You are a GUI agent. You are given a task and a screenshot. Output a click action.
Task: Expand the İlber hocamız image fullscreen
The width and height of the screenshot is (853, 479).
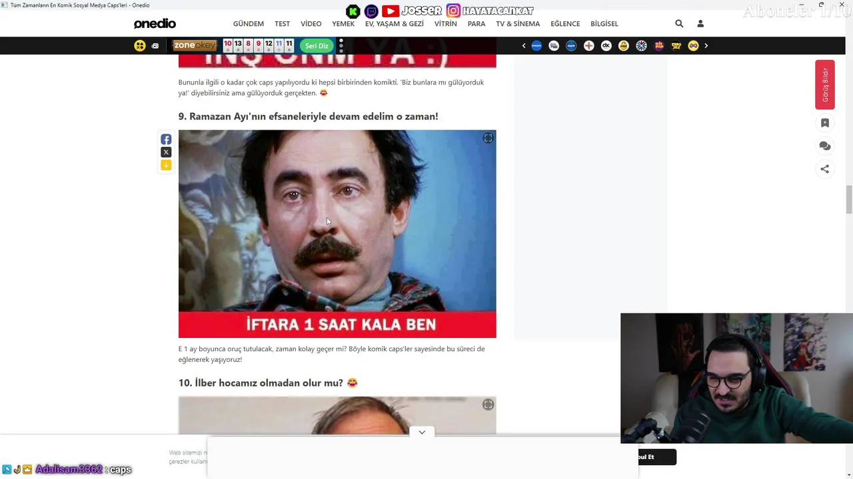[x=488, y=404]
